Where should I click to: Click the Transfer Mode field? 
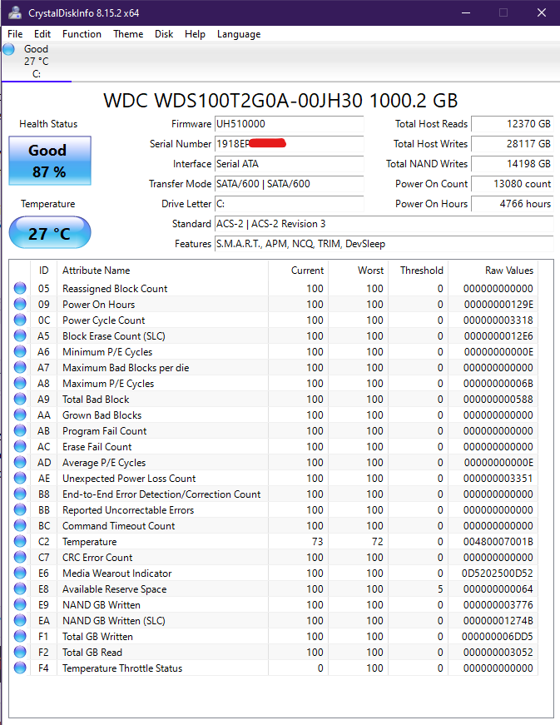(x=290, y=184)
